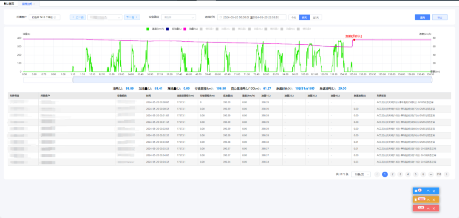Toggle the green speed (km/h) legend series
This screenshot has width=459, height=218.
click(155, 28)
